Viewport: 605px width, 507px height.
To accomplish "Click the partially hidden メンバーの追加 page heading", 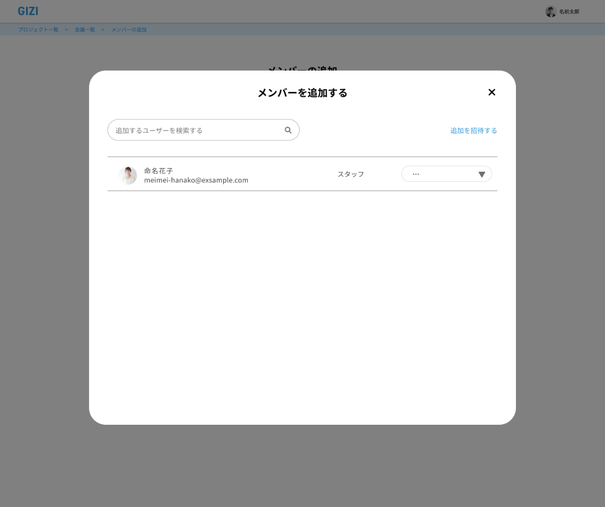I will 302,68.
